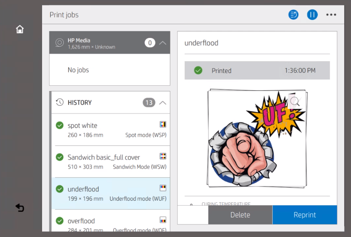Click the Sandwich mode ink icon
Screen dimensions: 351x237
click(163, 156)
